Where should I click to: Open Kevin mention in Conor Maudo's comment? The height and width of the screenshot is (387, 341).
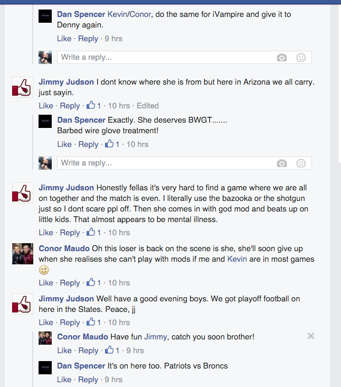(237, 259)
